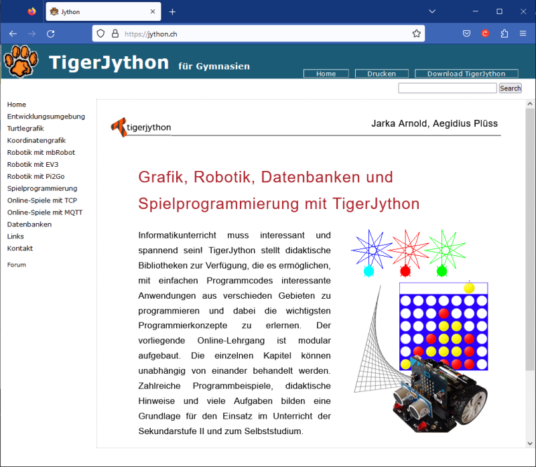Click the Firefox logo icon in title bar

click(x=31, y=11)
